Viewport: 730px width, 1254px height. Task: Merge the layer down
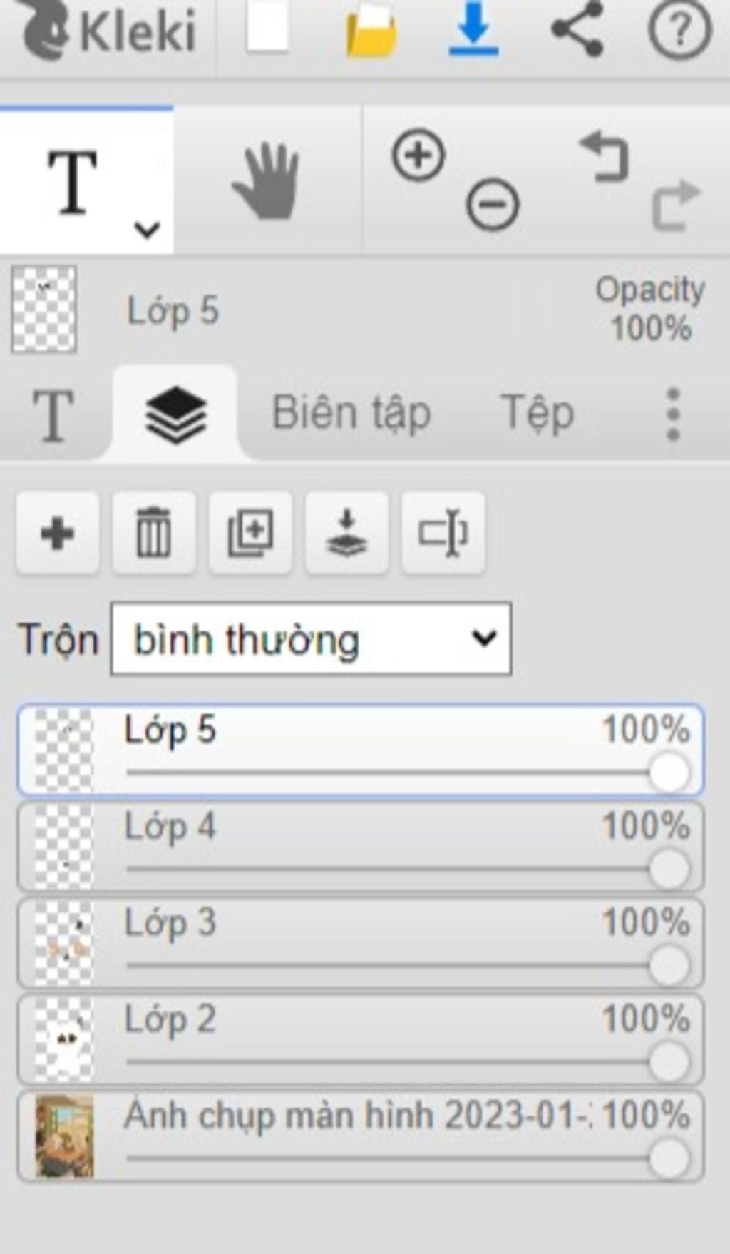pos(346,533)
